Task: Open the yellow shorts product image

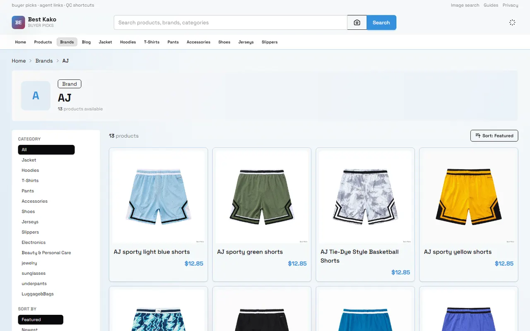Action: point(469,197)
